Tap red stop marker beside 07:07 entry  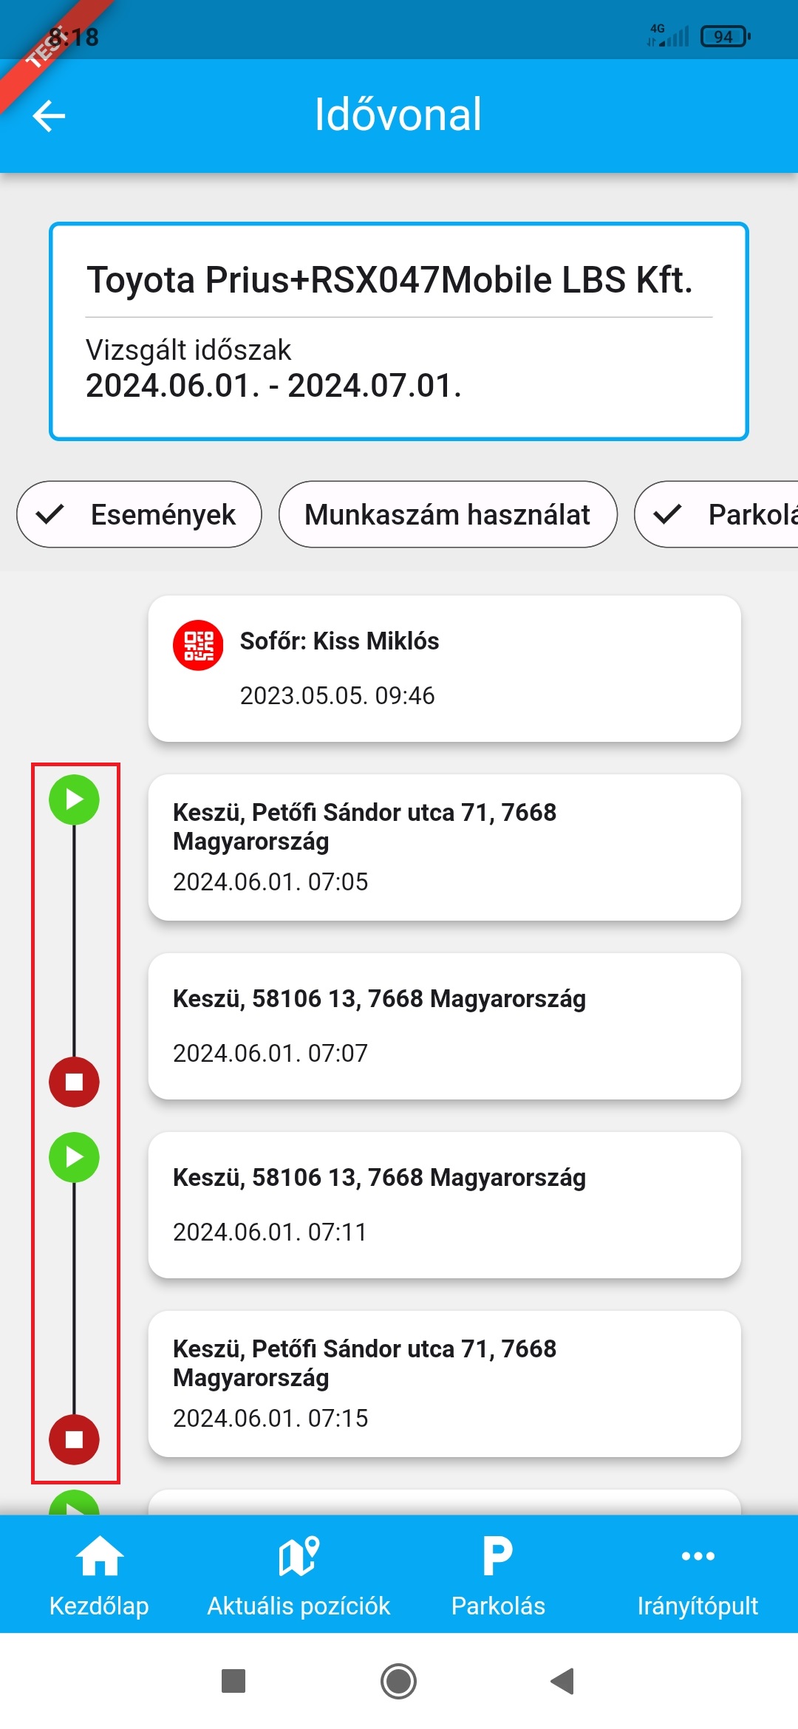click(x=74, y=1082)
